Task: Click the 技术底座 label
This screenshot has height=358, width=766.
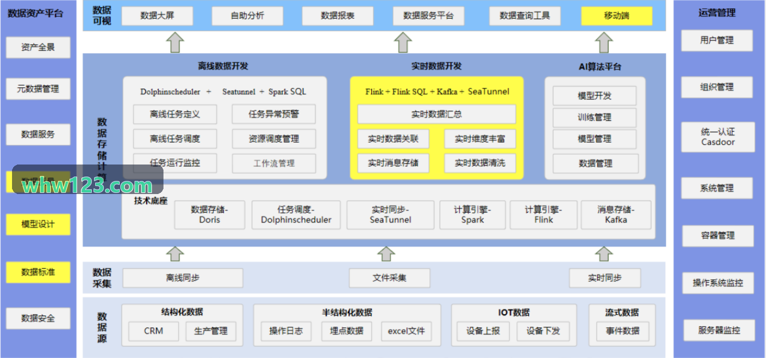Action: [151, 201]
